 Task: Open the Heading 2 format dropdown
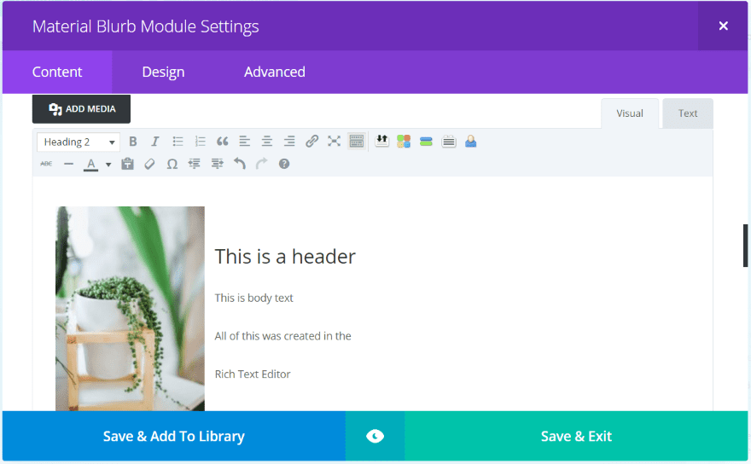(x=78, y=142)
